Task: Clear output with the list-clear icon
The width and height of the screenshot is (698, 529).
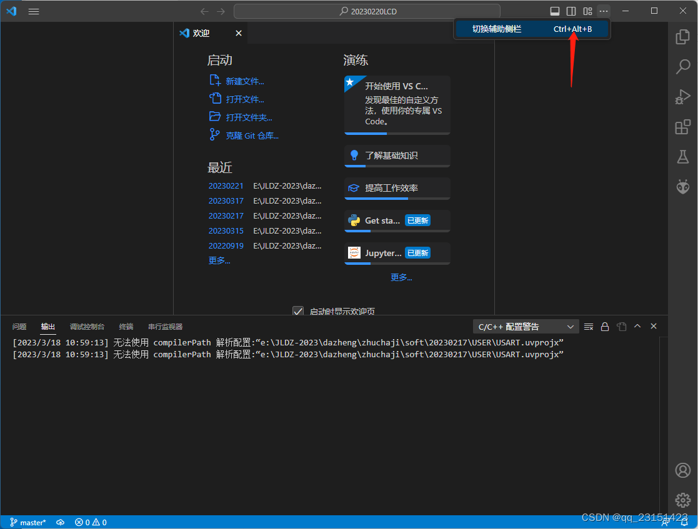Action: (589, 327)
